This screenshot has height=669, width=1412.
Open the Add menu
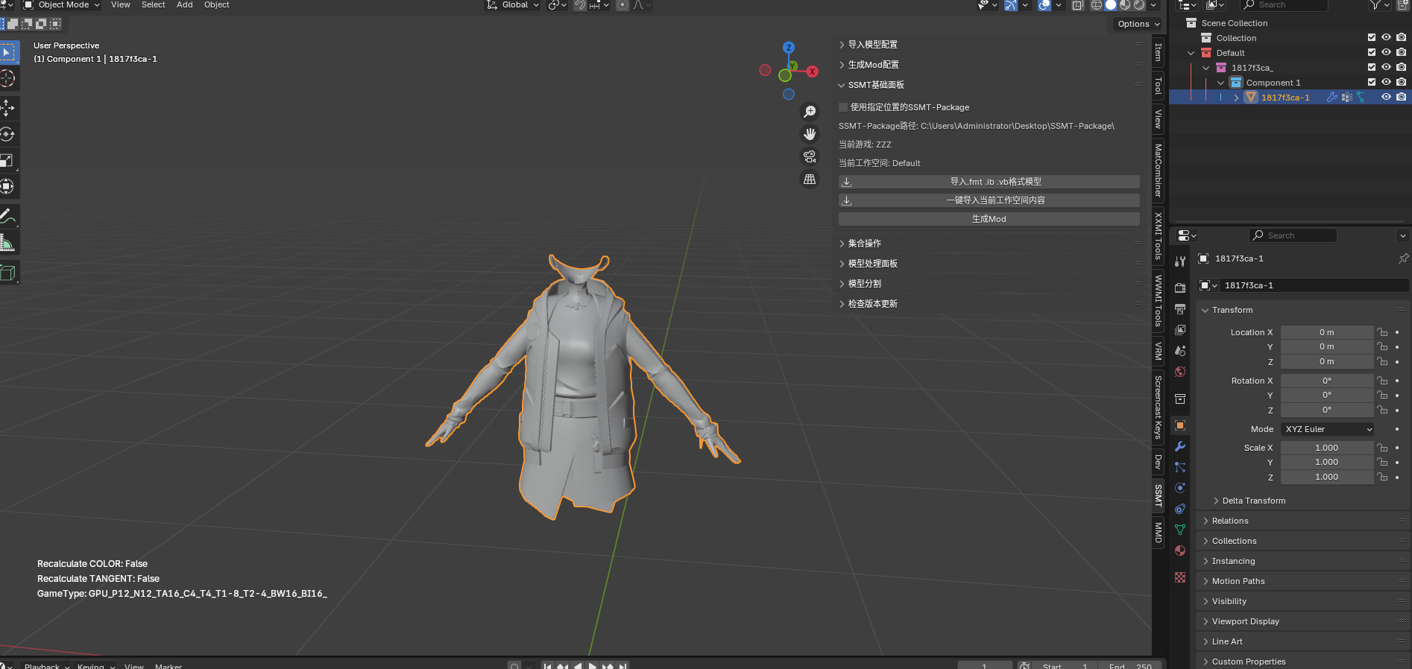point(185,5)
